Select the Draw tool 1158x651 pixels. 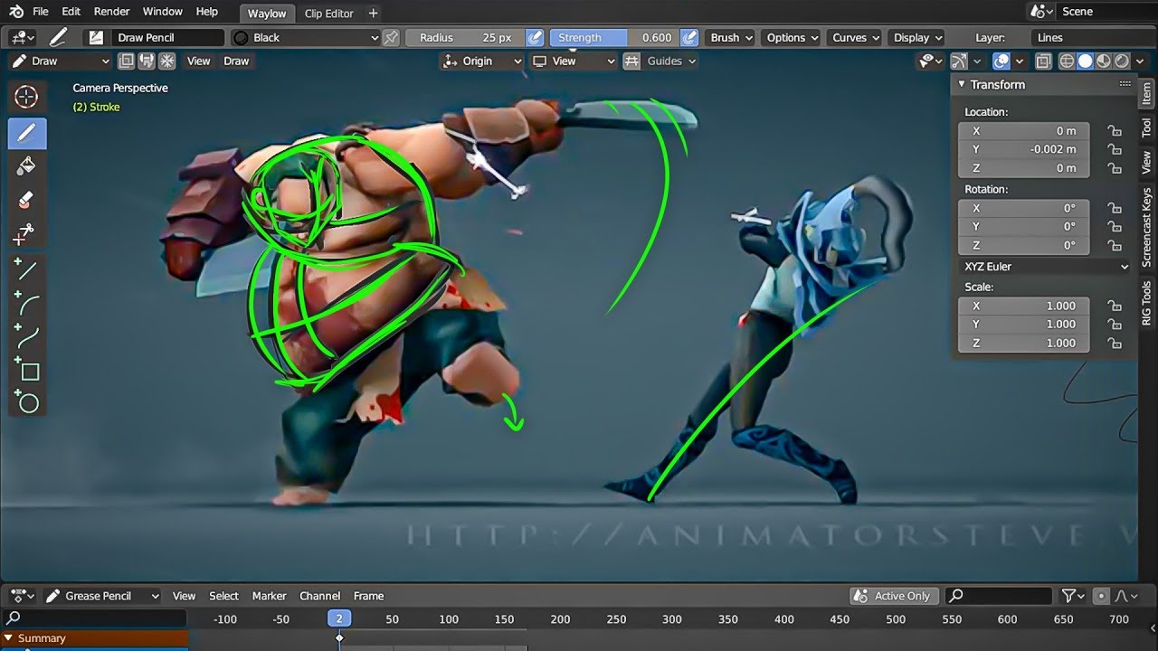point(27,133)
